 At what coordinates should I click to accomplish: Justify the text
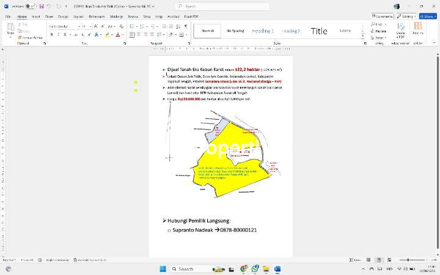coord(152,34)
